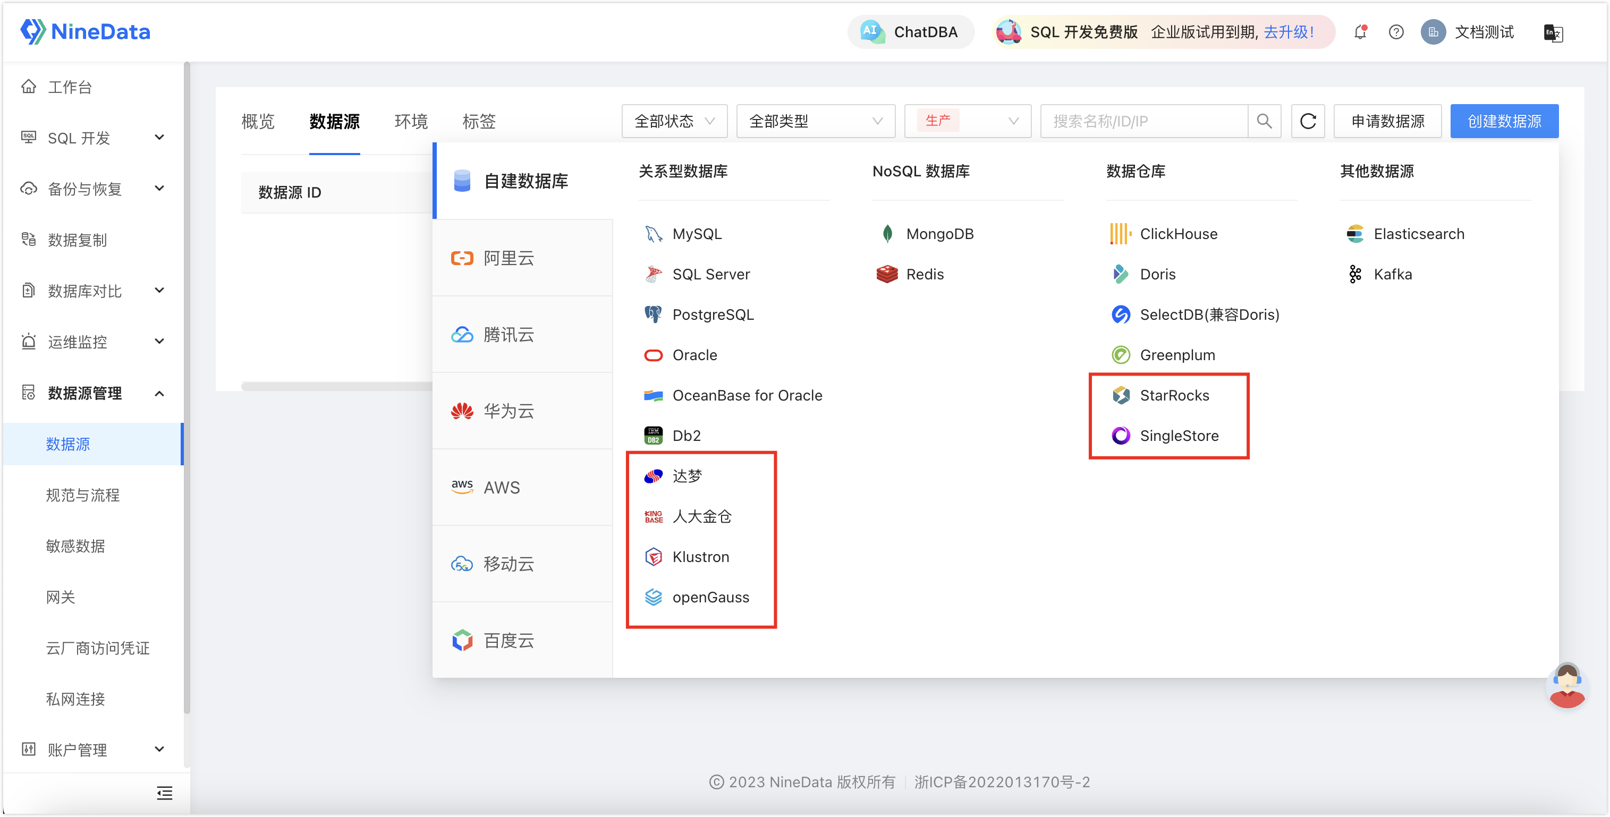The width and height of the screenshot is (1610, 817).
Task: Select the Oracle icon
Action: coord(653,355)
